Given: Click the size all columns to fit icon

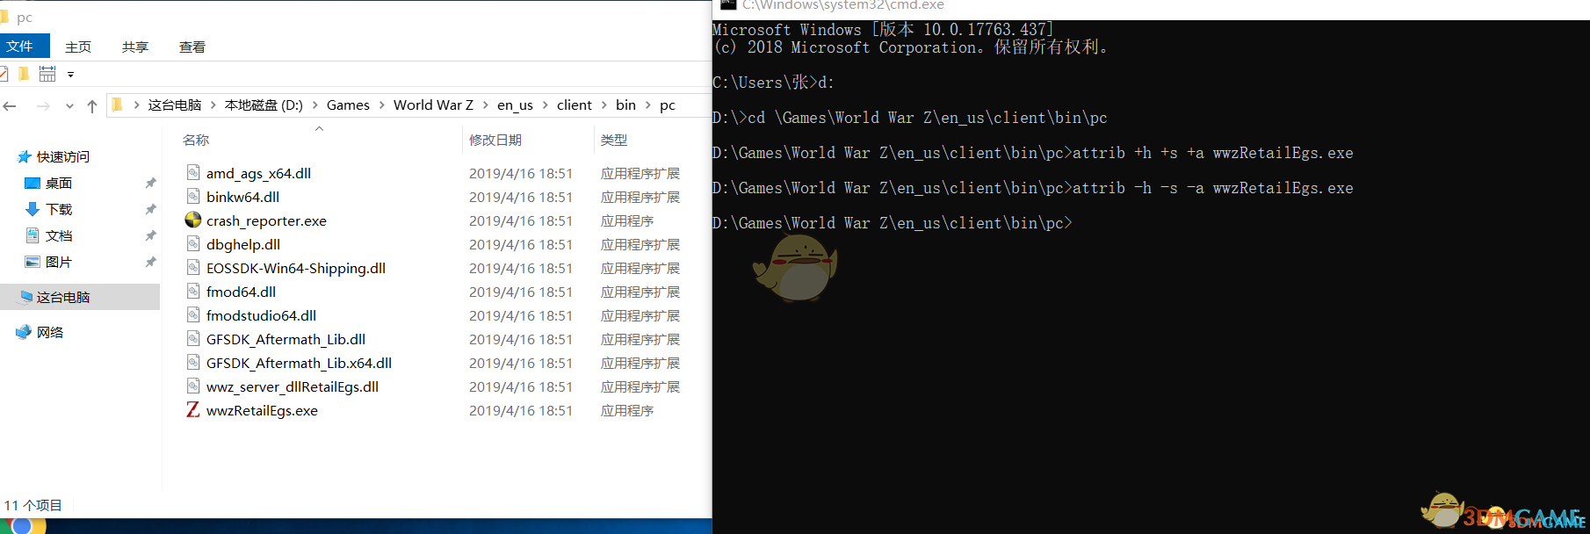Looking at the screenshot, I should click(47, 74).
